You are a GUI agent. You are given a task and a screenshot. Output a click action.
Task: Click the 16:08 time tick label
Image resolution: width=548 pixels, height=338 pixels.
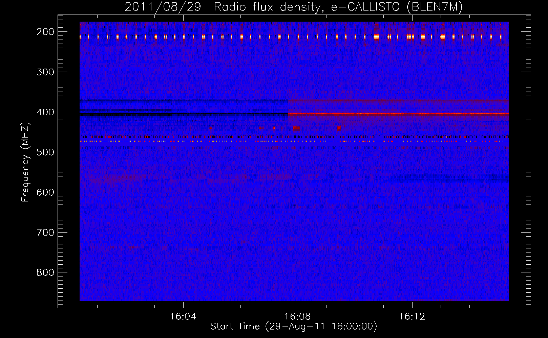(297, 317)
